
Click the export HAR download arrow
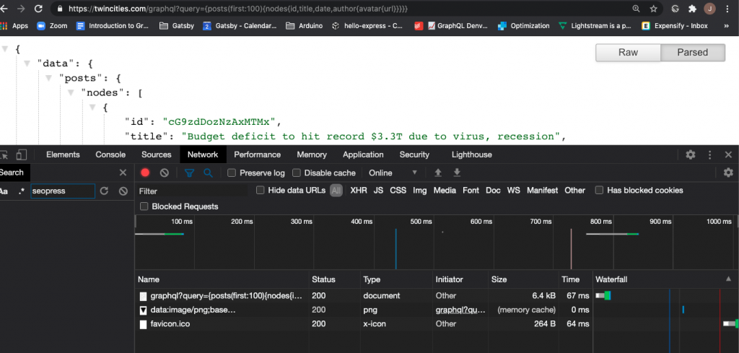pos(456,173)
